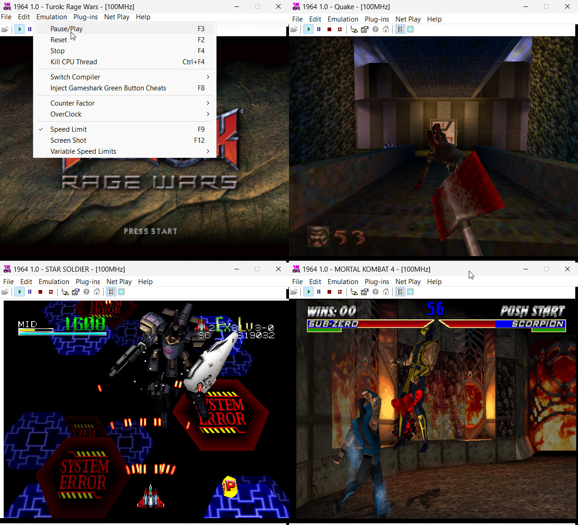Click the green play icon in STAR SOLDIER toolbar
578x525 pixels.
coord(20,292)
